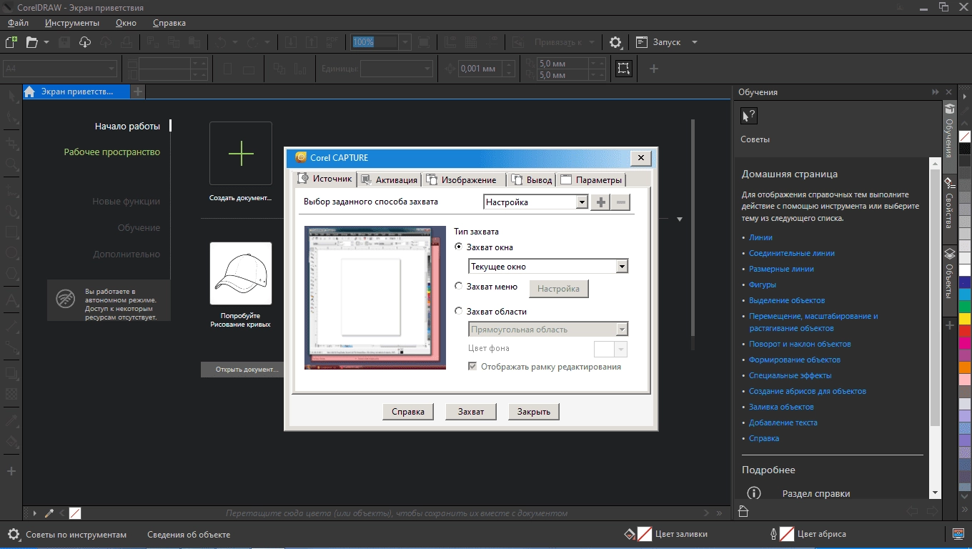Click the Цвет абриса pen icon
This screenshot has width=972, height=549.
pyautogui.click(x=773, y=534)
